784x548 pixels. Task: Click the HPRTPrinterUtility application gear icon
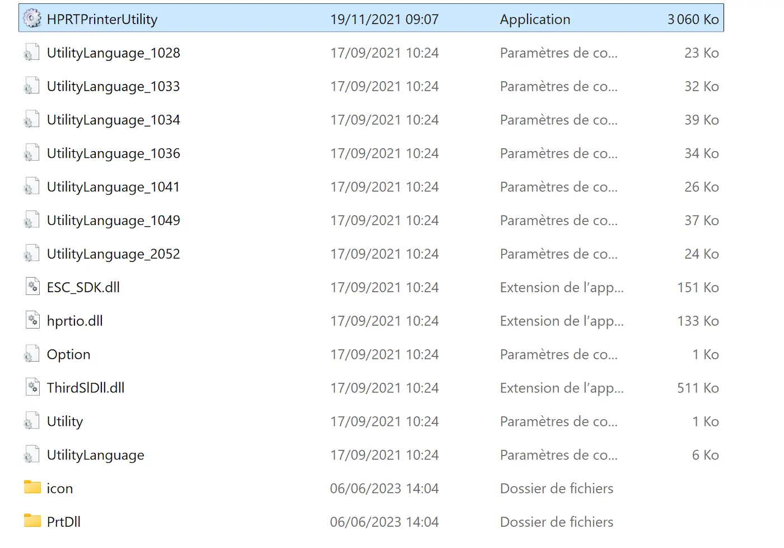click(x=32, y=18)
